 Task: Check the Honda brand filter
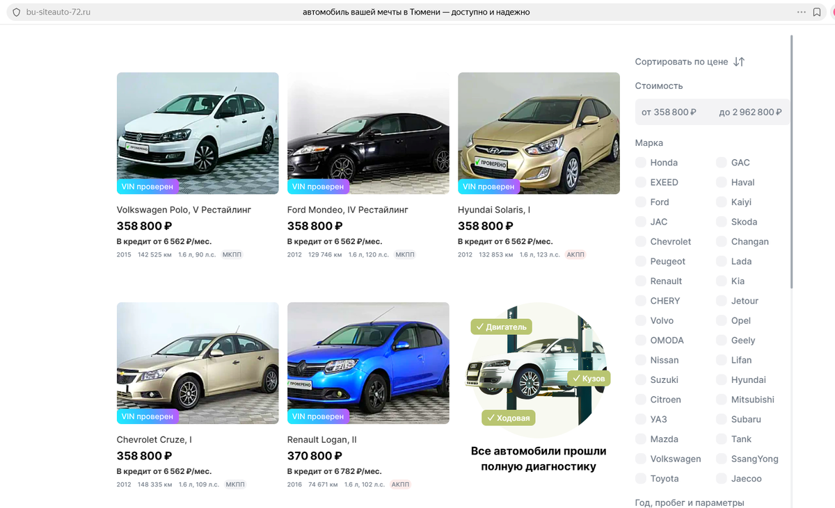point(640,163)
